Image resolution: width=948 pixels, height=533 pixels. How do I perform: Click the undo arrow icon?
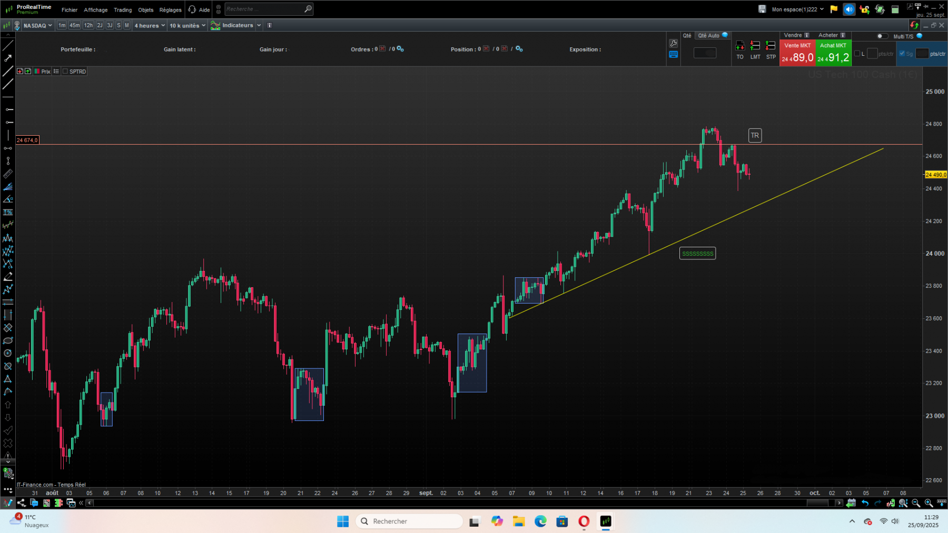(865, 503)
